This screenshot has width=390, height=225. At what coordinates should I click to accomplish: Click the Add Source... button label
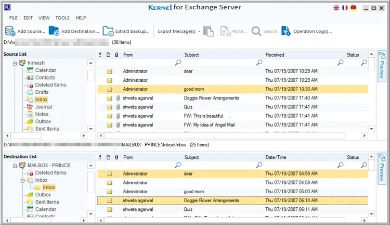pyautogui.click(x=31, y=31)
